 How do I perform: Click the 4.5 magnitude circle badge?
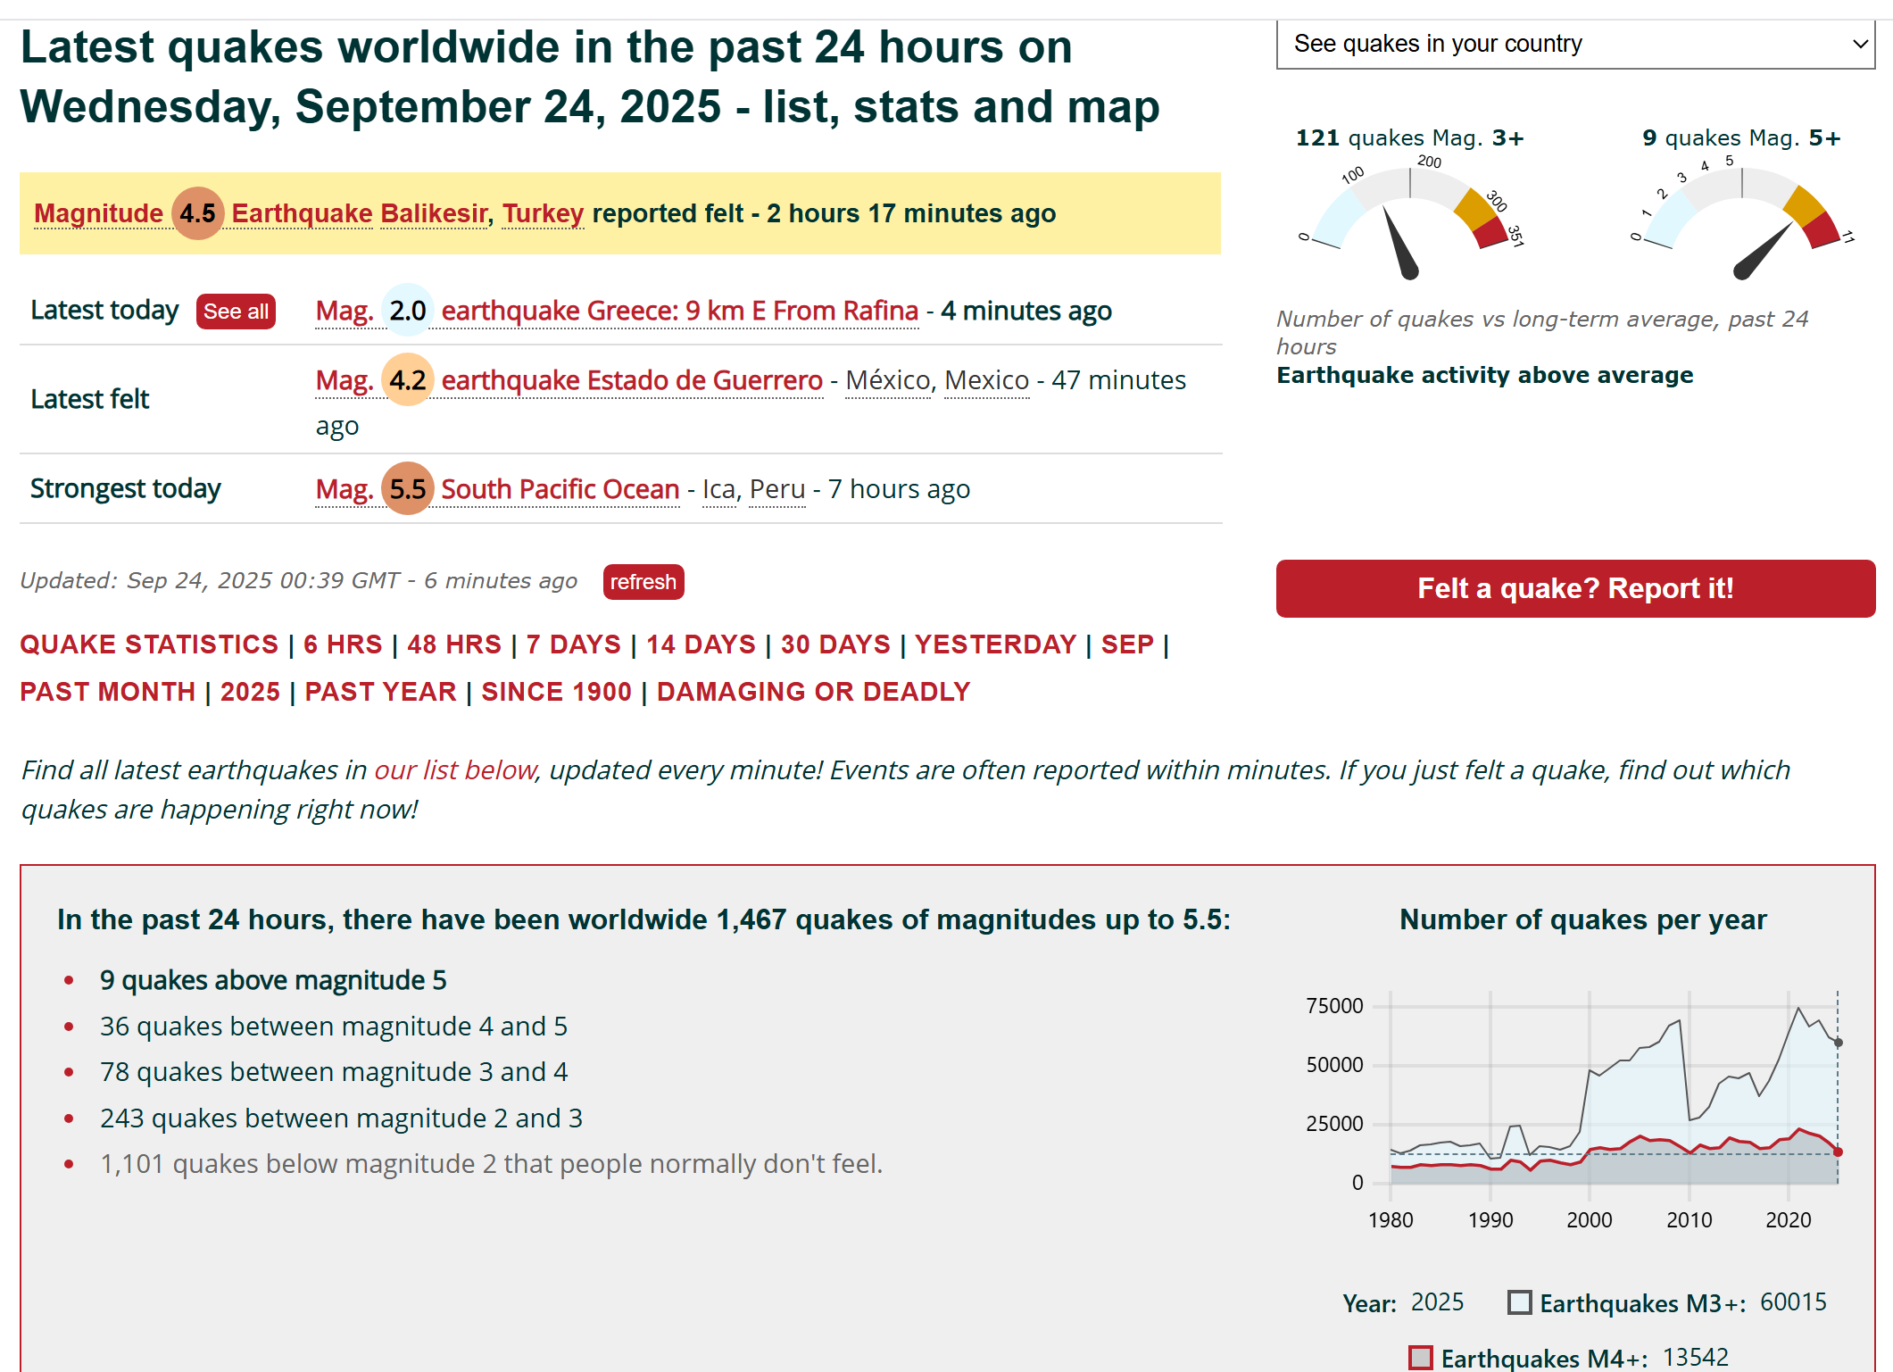point(197,213)
